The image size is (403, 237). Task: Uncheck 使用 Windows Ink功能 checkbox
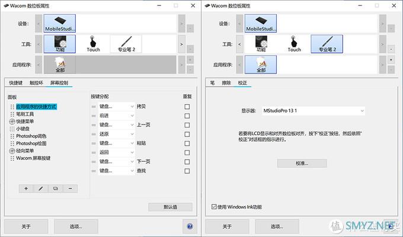tap(214, 206)
